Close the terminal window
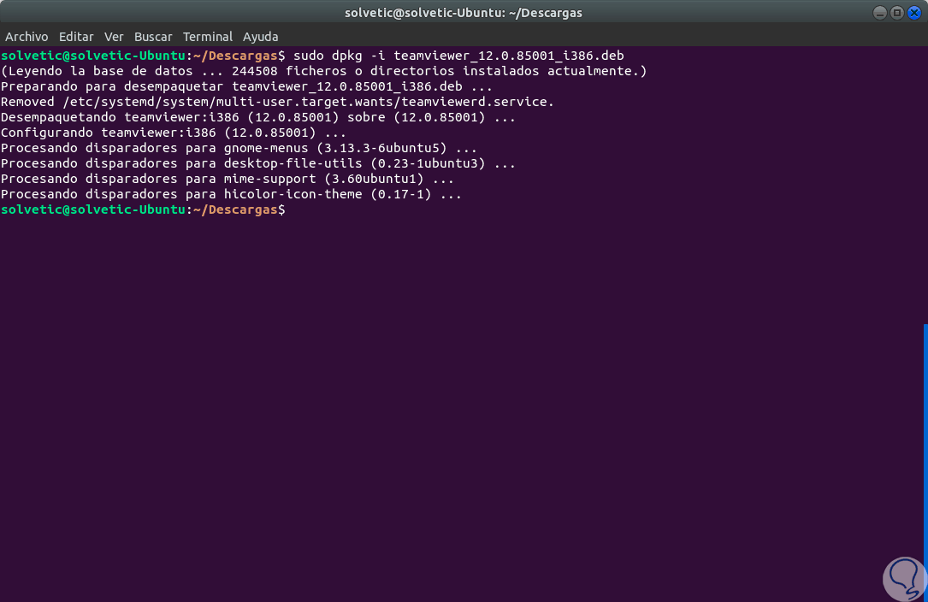The image size is (928, 602). [913, 13]
